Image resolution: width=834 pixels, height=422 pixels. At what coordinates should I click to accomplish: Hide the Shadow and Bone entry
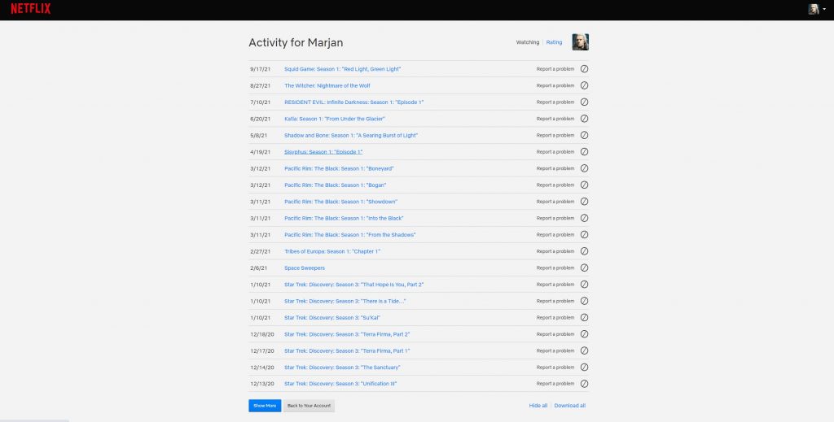[x=584, y=135]
